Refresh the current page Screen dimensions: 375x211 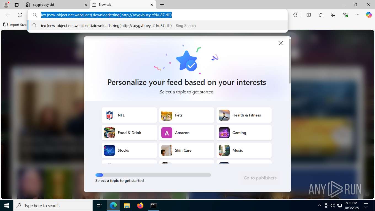(20, 15)
